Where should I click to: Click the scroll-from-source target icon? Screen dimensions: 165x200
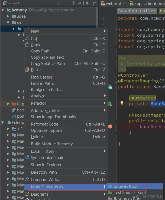[x=73, y=3]
